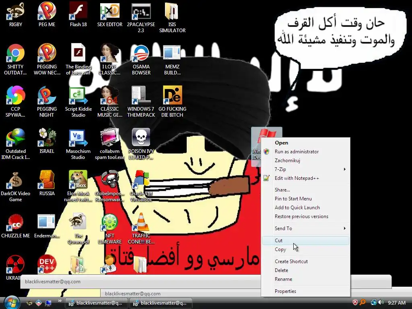The image size is (412, 309).
Task: Click Zachomikuj in the context menu
Action: (306, 160)
